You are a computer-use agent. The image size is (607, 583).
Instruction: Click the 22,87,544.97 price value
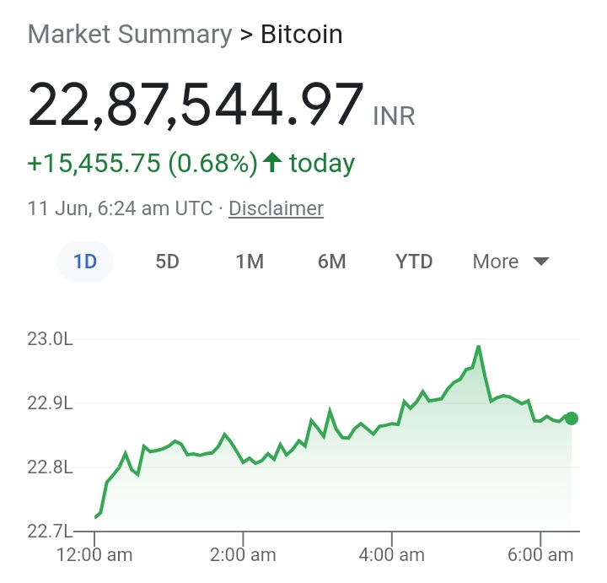196,105
